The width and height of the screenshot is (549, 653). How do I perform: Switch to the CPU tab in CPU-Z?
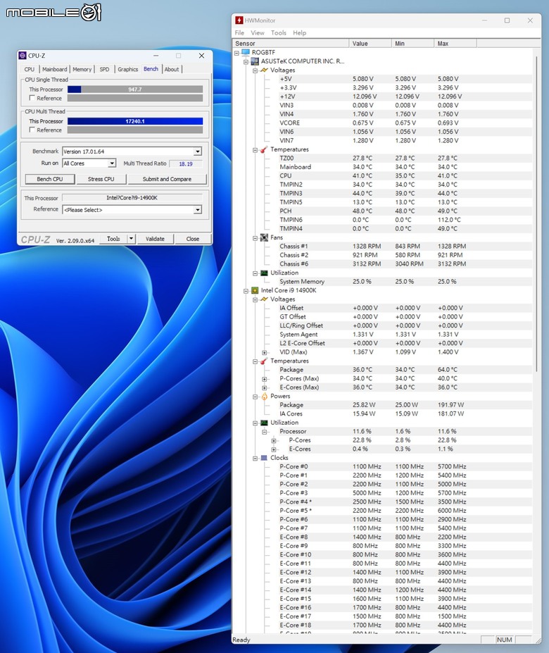pos(29,69)
